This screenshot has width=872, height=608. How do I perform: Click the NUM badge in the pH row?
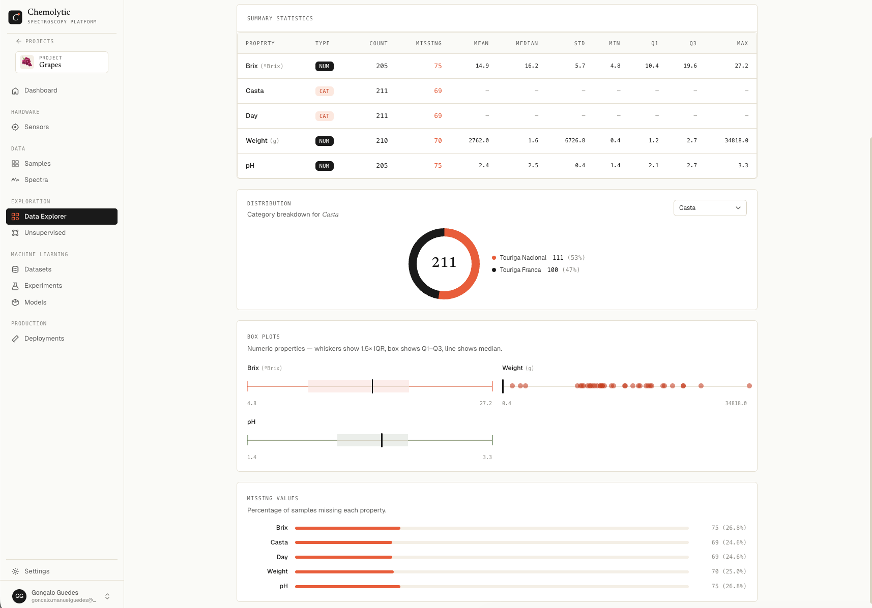(324, 166)
